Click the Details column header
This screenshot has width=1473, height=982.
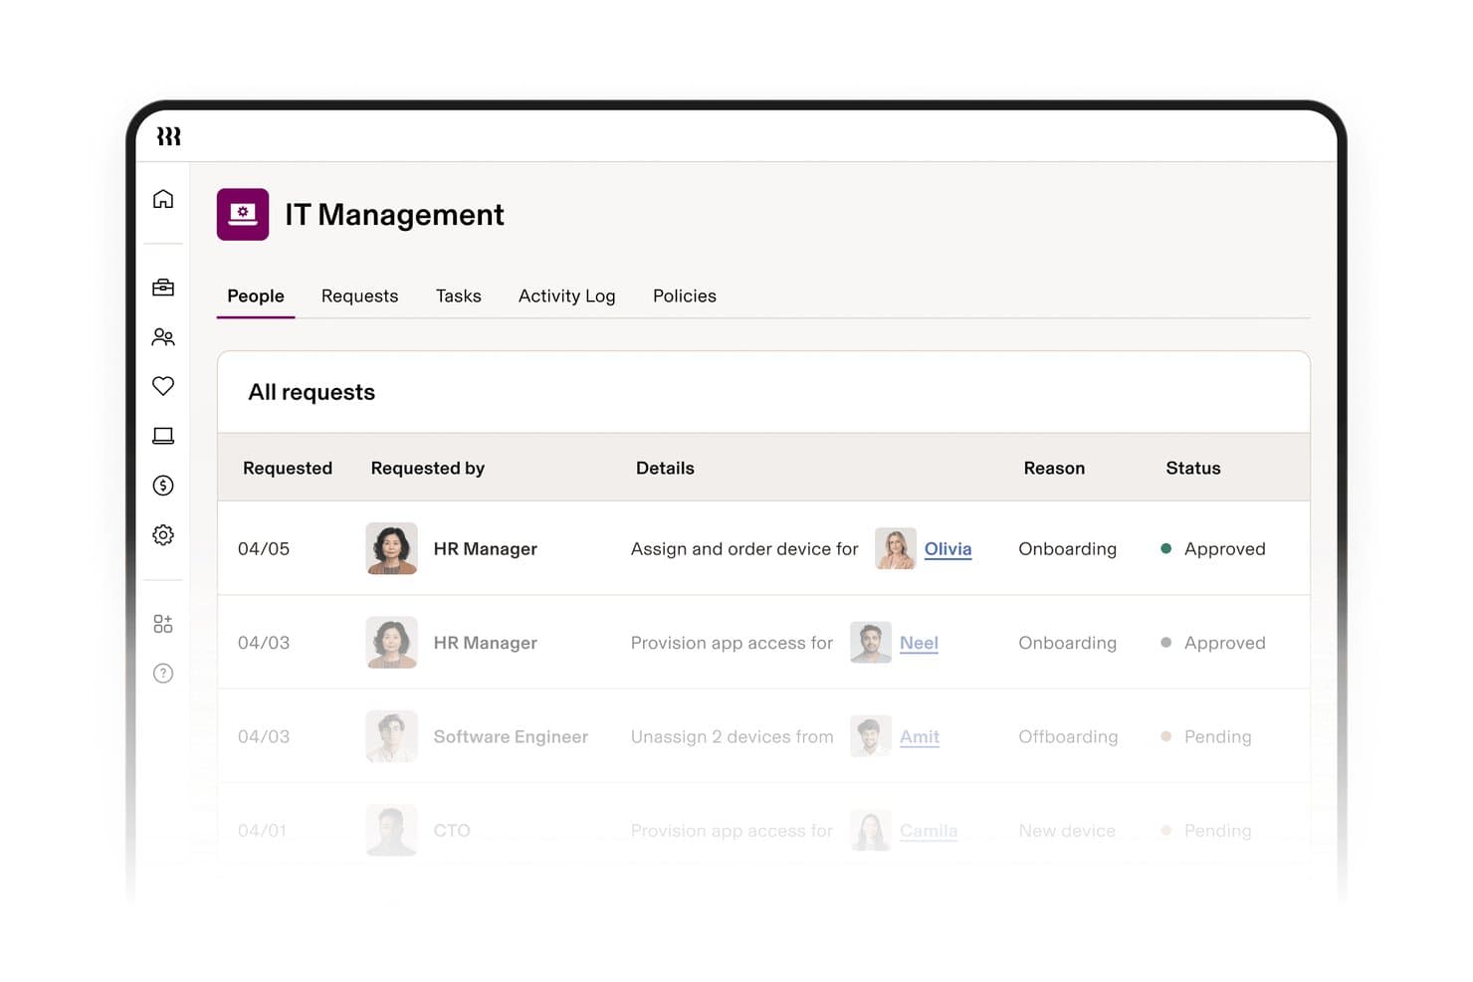pos(665,468)
